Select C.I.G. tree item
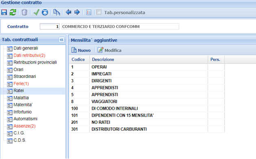The width and height of the screenshot is (256, 159). point(19,133)
